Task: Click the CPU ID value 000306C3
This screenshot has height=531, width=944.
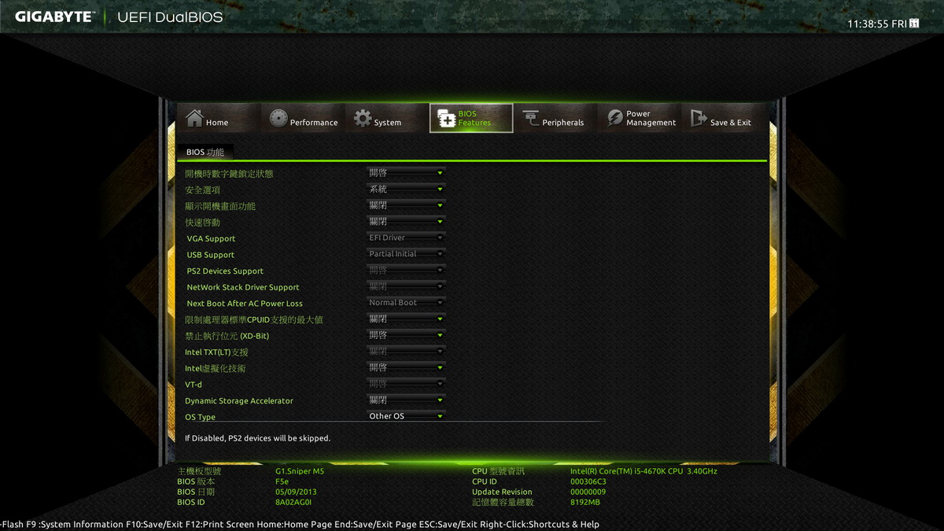Action: tap(588, 481)
